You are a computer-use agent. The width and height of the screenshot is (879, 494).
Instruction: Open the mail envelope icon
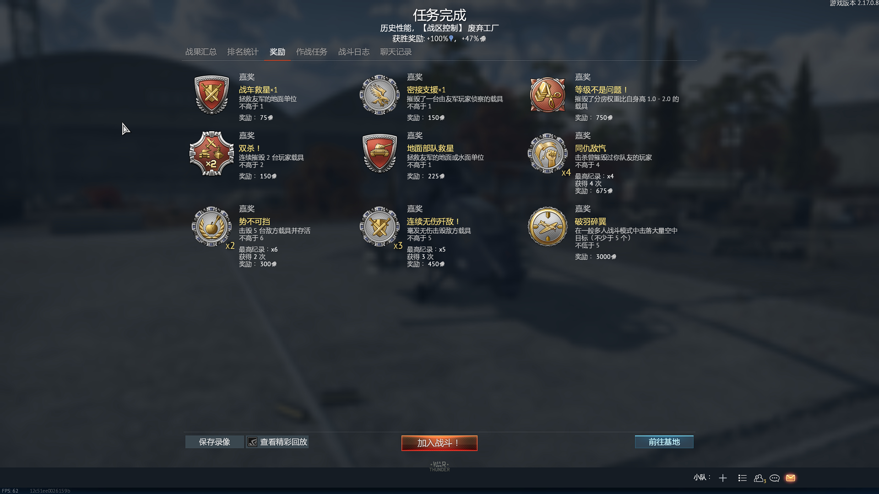point(791,478)
